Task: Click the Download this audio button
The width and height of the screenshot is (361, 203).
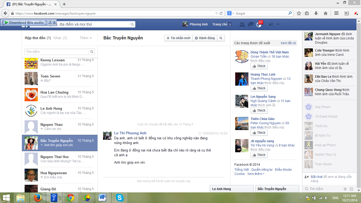Action: 24,22
